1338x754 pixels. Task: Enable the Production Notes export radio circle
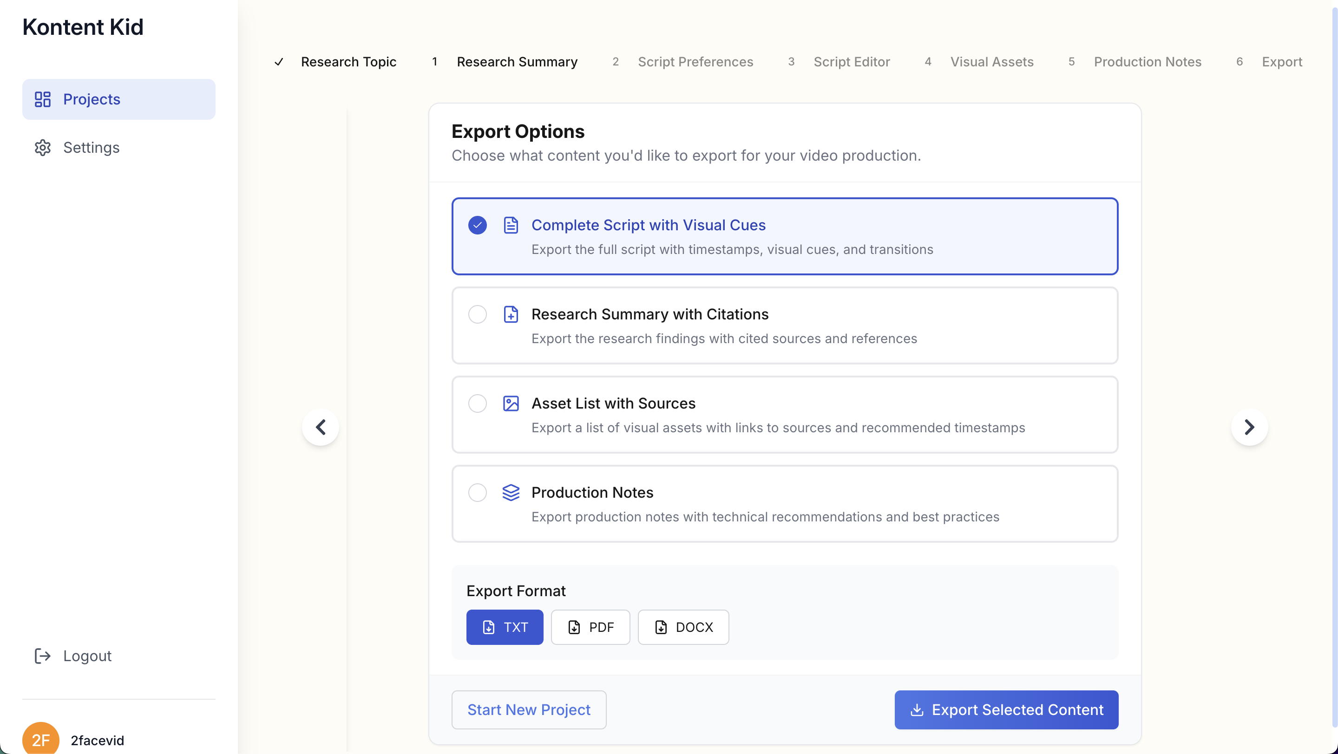(477, 493)
